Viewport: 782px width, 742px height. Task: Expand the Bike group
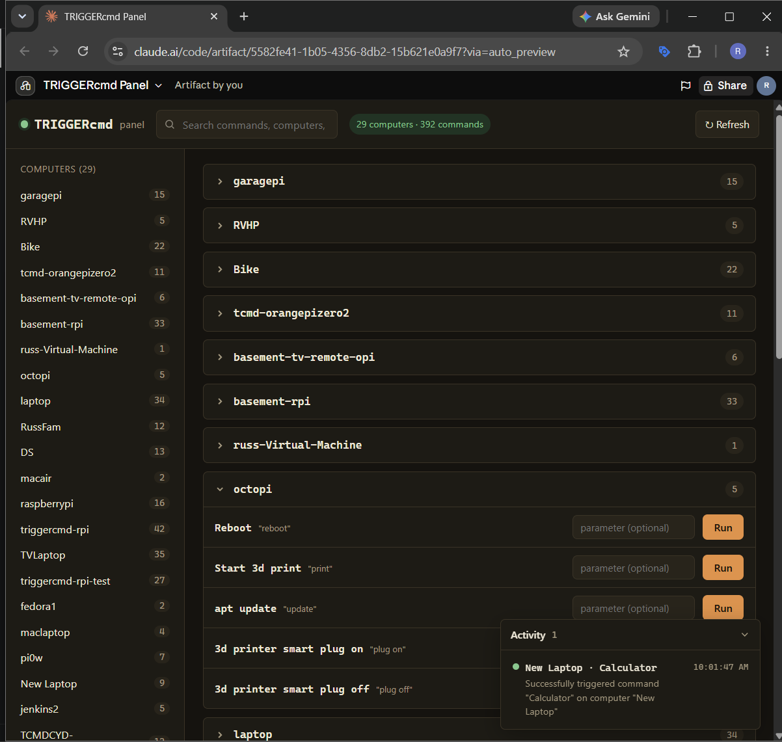(x=479, y=269)
